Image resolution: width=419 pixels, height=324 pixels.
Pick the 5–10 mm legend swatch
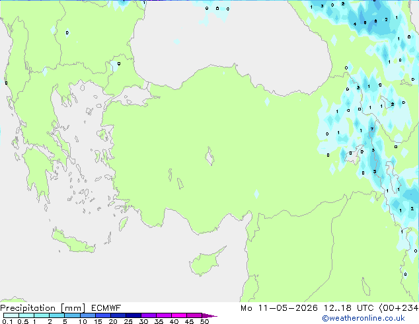click(x=72, y=315)
